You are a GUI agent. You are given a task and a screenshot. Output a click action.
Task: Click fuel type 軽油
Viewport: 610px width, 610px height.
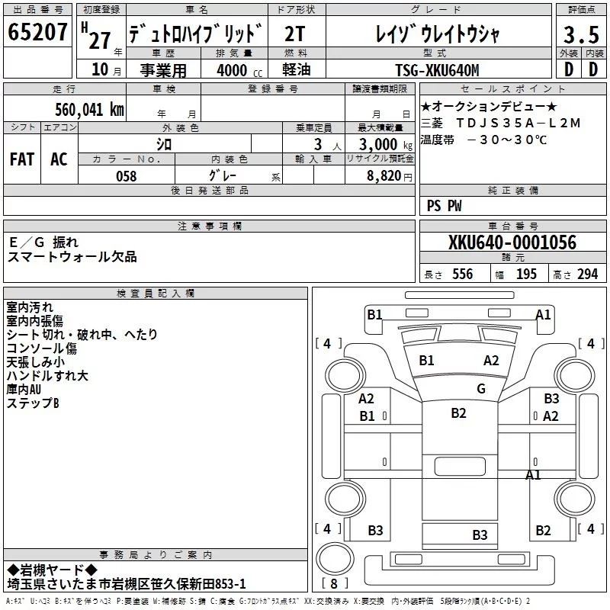[x=297, y=69]
